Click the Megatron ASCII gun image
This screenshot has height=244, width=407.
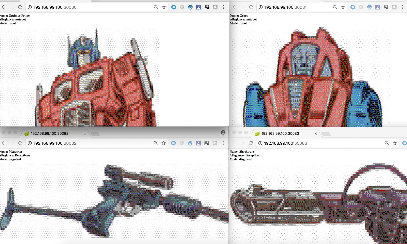click(x=114, y=201)
